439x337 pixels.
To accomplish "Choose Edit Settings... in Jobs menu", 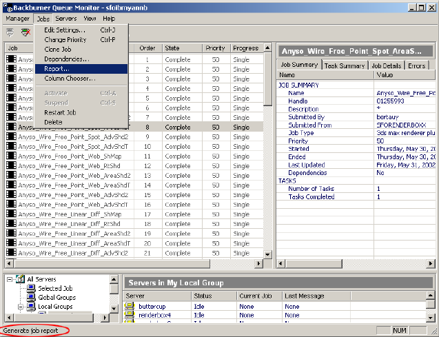I will coord(81,30).
